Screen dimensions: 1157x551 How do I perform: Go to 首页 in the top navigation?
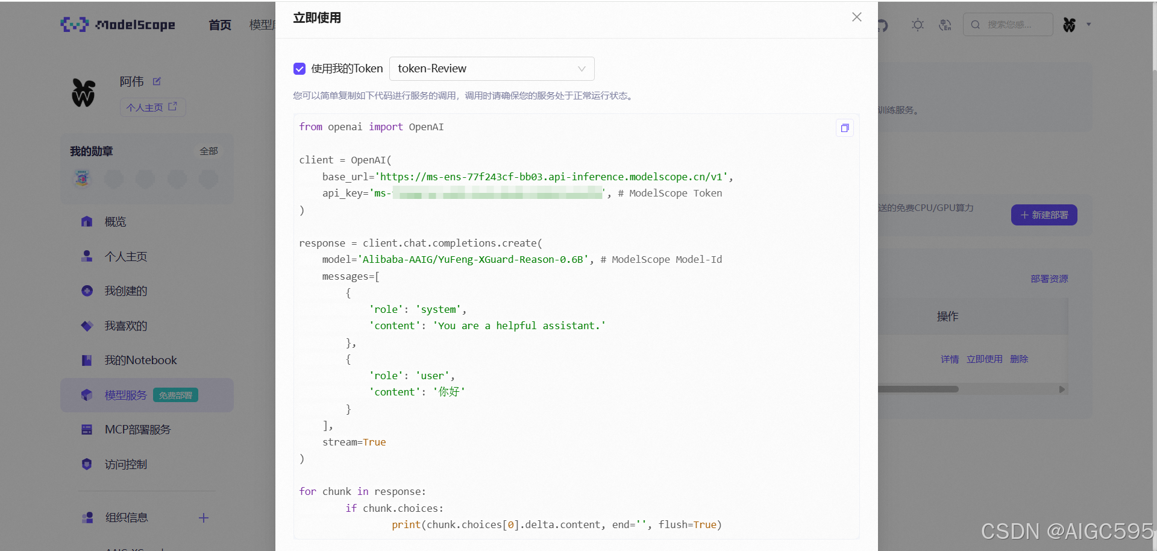pos(220,25)
